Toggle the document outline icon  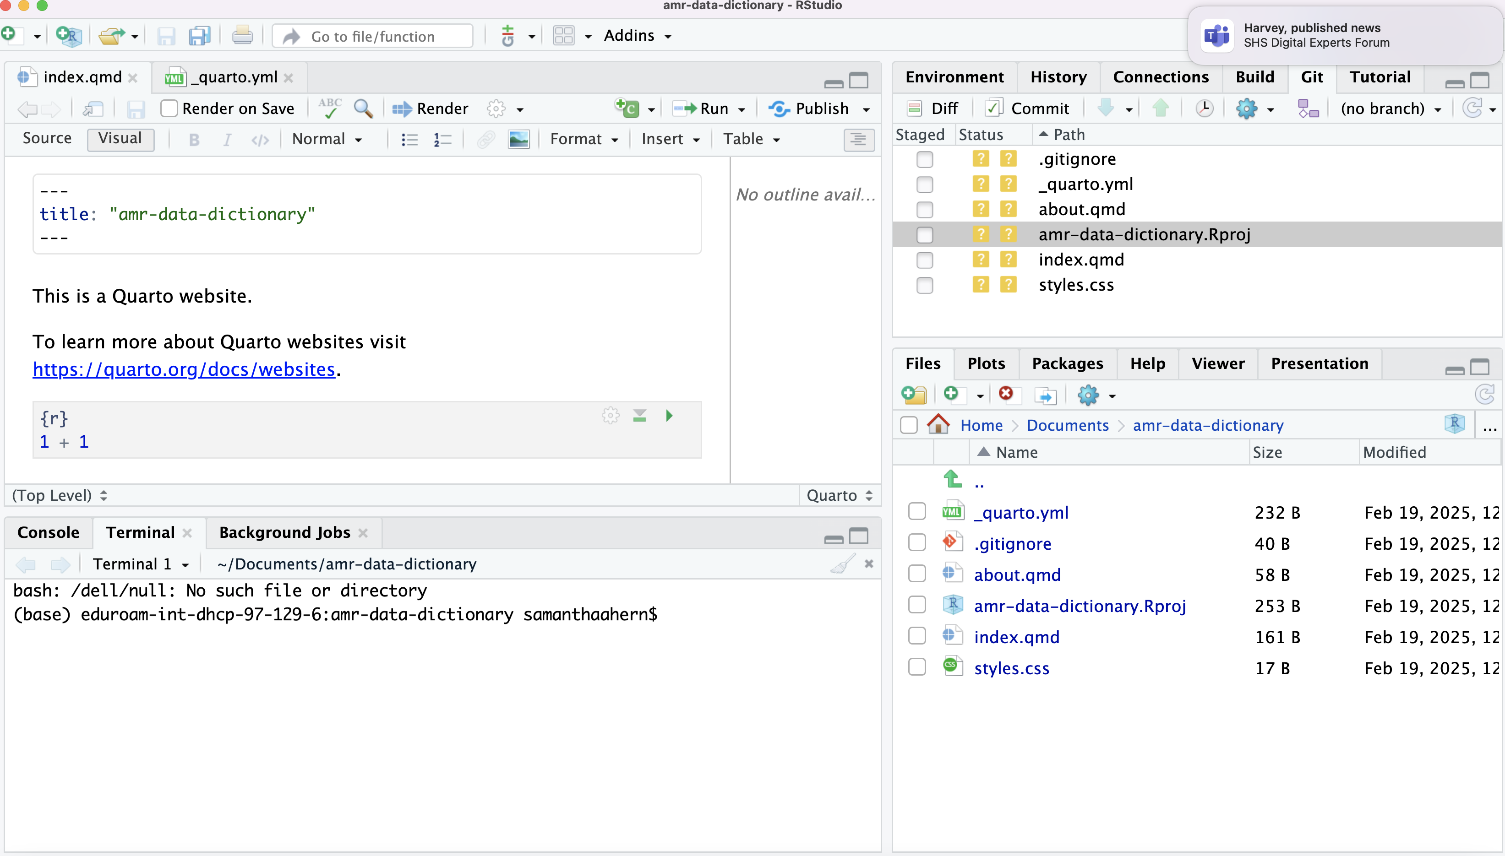click(x=859, y=139)
